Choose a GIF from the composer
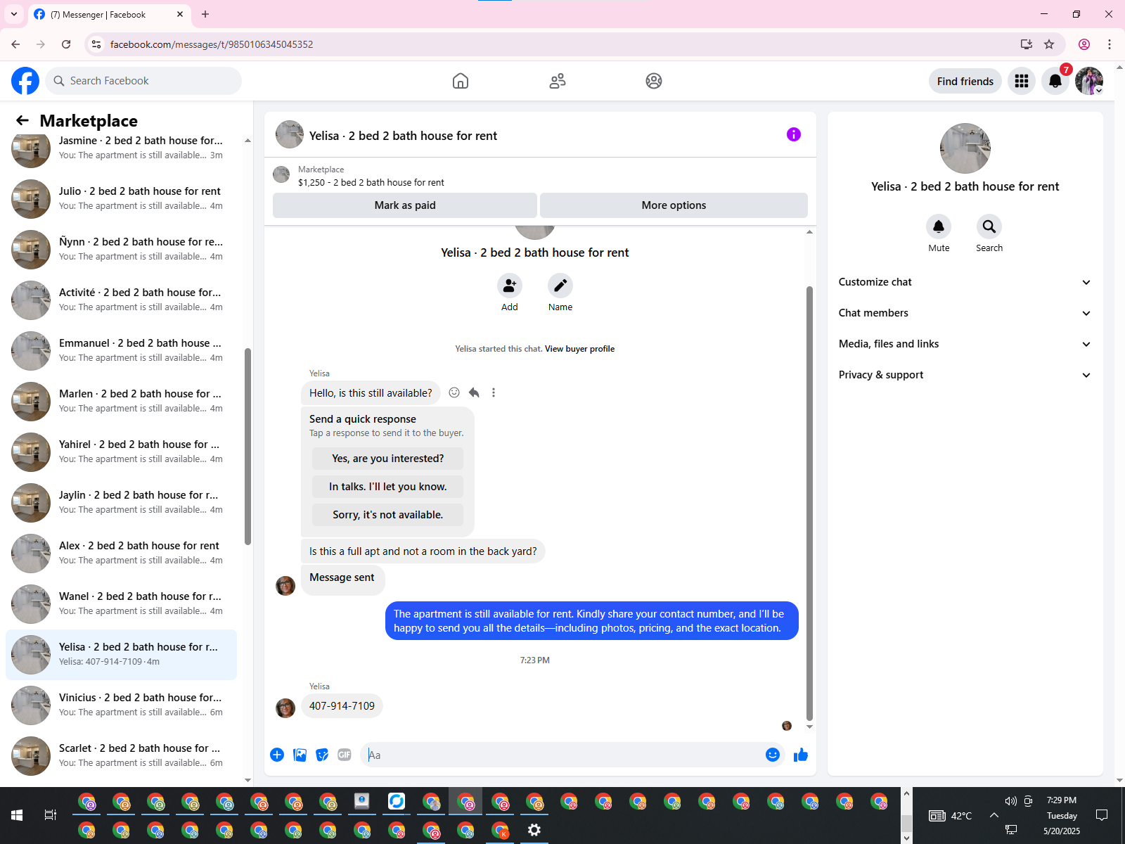The height and width of the screenshot is (844, 1125). (x=345, y=755)
